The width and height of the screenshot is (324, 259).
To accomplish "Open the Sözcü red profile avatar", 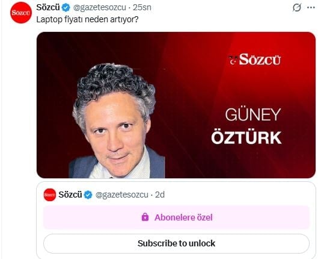I will (x=21, y=13).
